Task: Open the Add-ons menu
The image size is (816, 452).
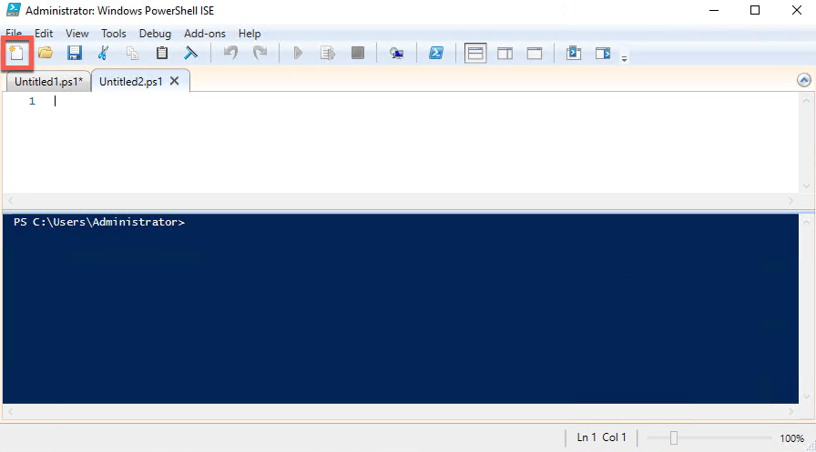Action: tap(205, 34)
